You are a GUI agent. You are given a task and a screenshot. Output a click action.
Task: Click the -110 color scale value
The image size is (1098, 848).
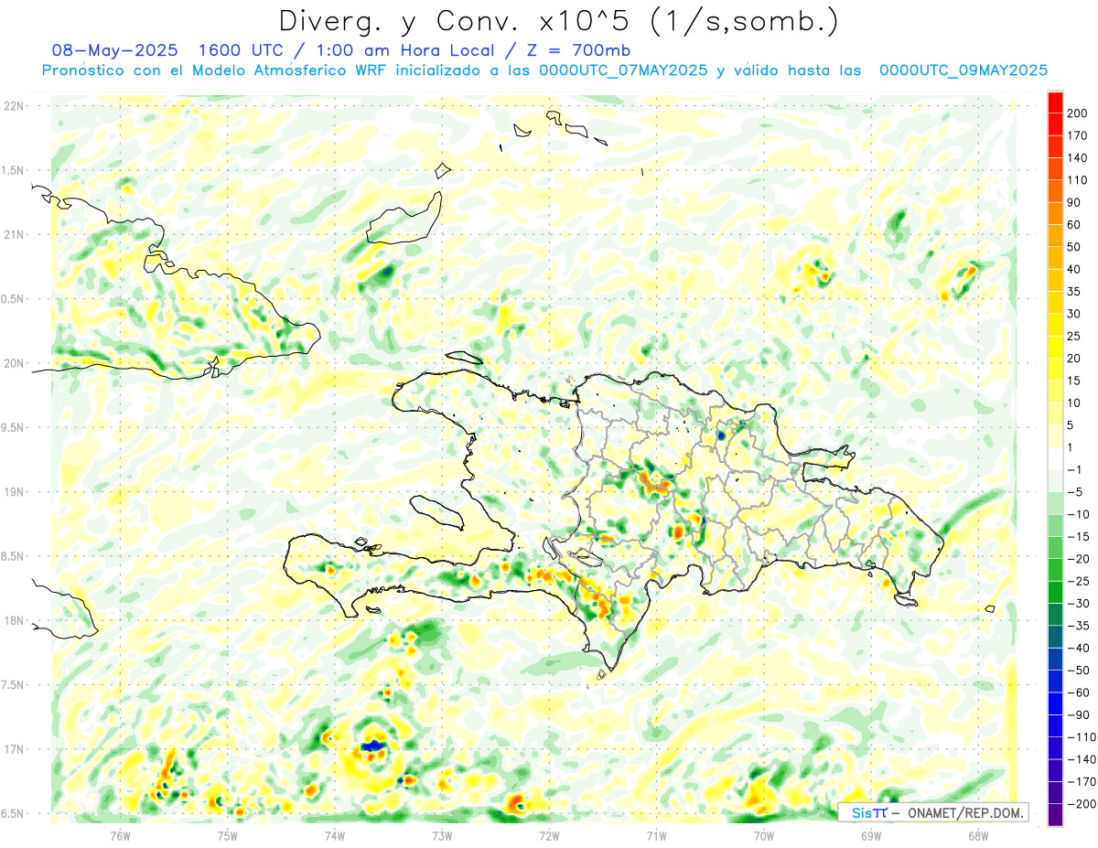(1082, 736)
